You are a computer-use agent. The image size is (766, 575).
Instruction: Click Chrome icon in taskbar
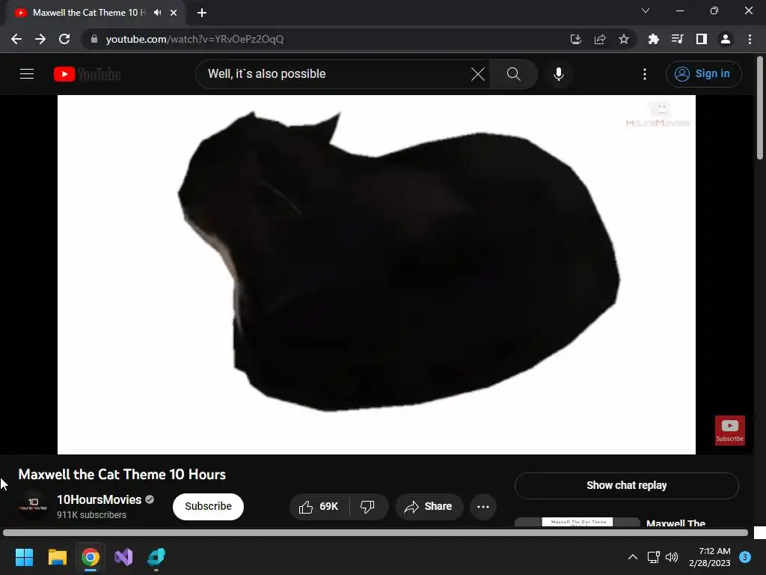(91, 557)
